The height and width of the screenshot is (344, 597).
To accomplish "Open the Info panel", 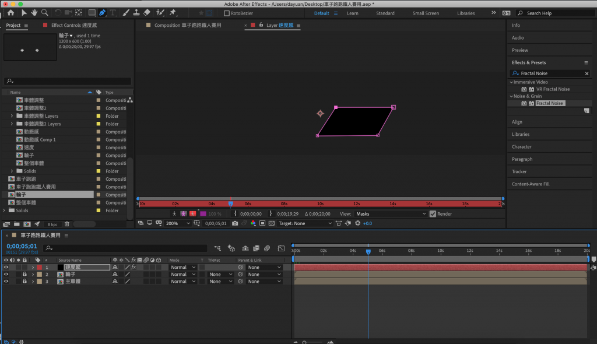I will (515, 25).
